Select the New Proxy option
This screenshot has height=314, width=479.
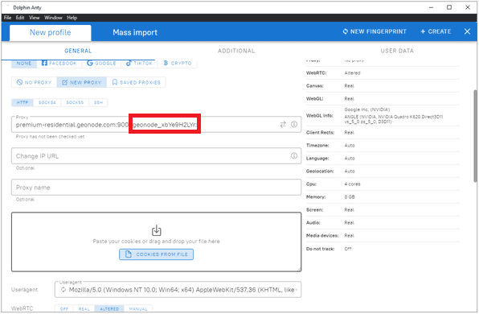tap(81, 82)
